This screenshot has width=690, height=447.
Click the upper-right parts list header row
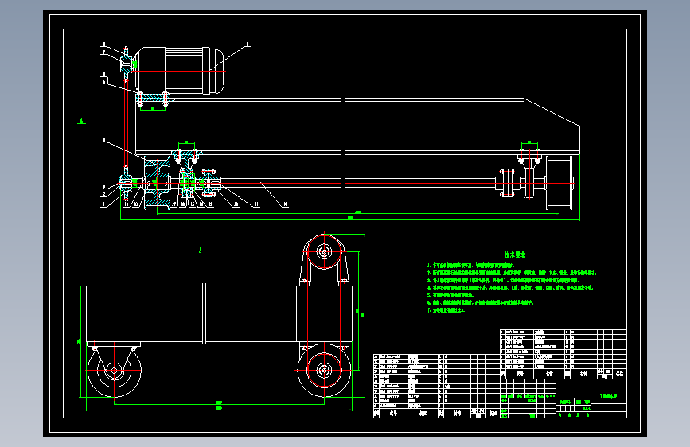pyautogui.click(x=563, y=374)
